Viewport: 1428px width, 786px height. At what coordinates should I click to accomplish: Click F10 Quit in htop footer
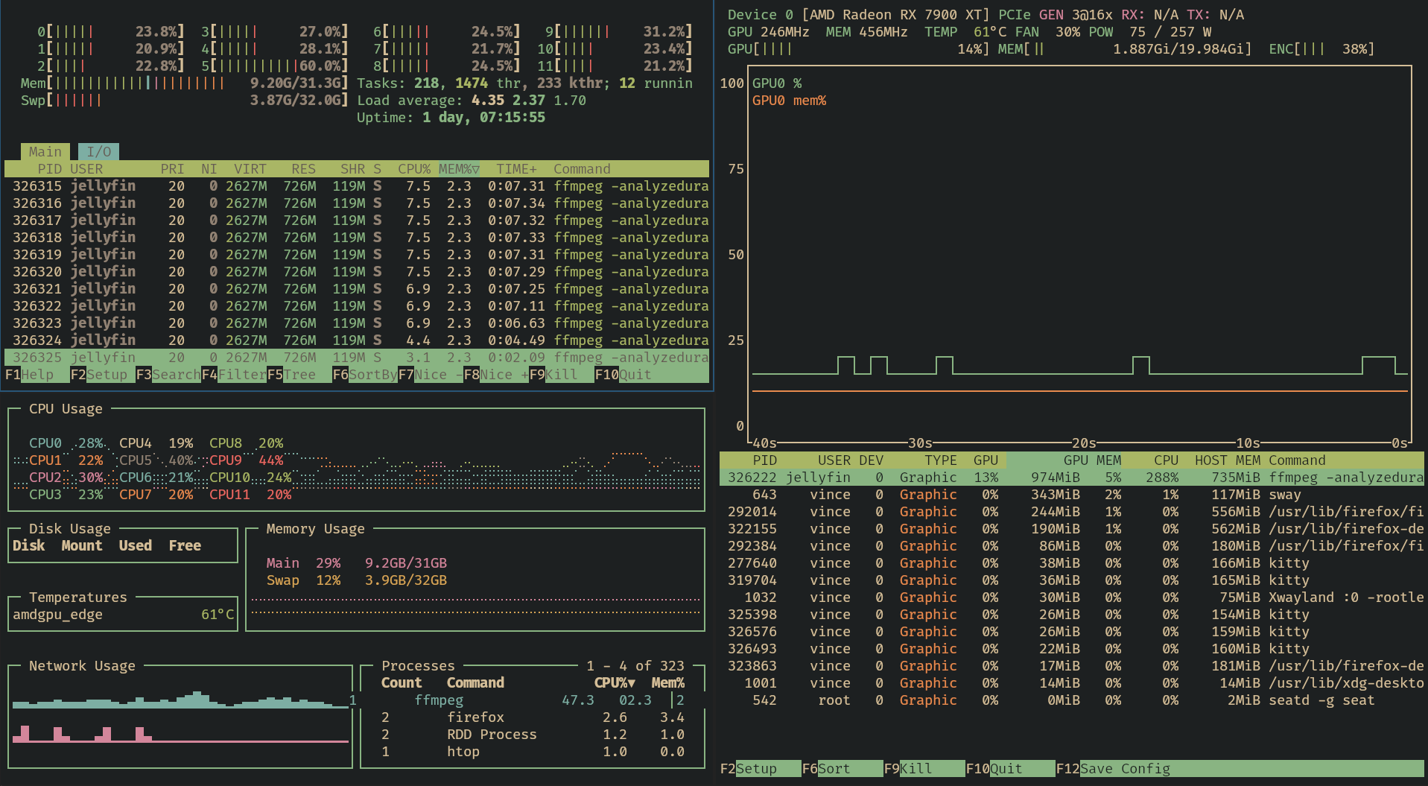(x=623, y=375)
